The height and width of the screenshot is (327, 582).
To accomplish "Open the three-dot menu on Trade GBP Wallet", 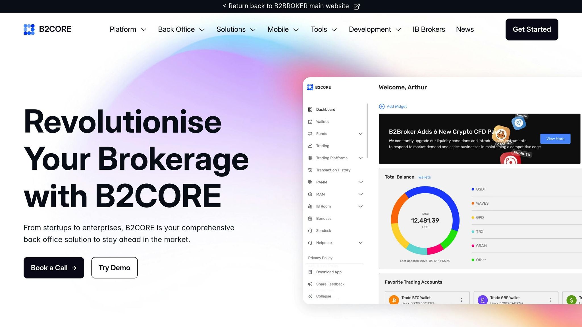I will (x=550, y=300).
